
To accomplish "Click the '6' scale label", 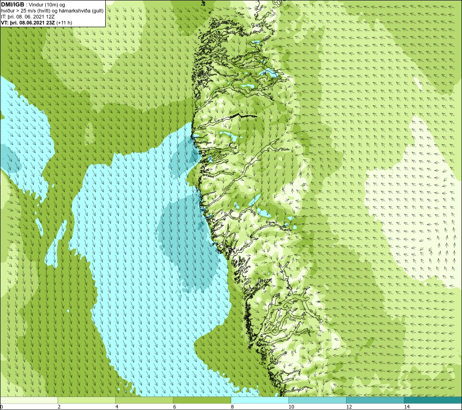I will coord(175,407).
